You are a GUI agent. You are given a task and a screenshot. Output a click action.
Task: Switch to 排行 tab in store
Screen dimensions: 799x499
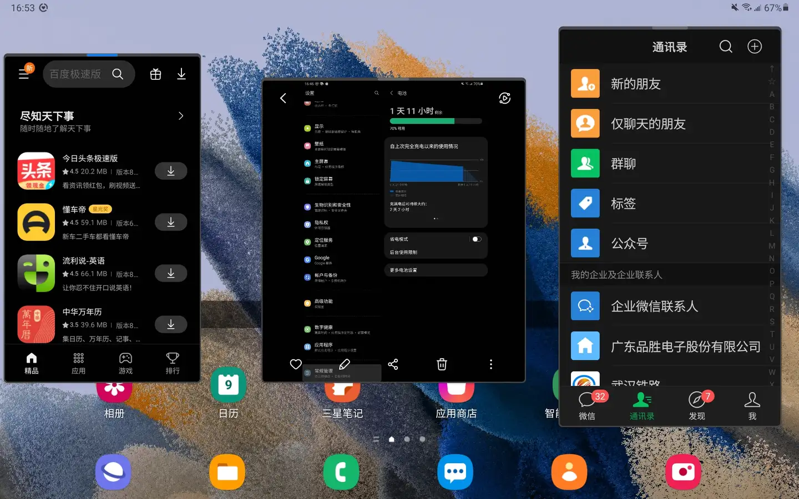pyautogui.click(x=173, y=363)
